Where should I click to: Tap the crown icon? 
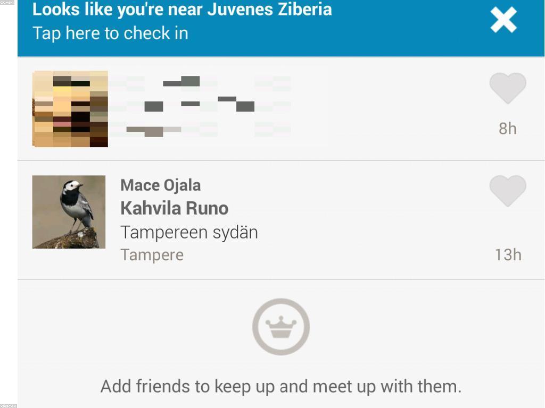click(x=280, y=327)
